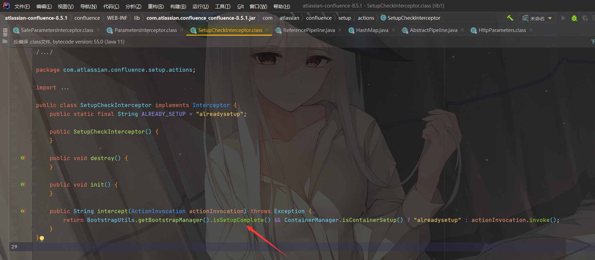The height and width of the screenshot is (260, 595).
Task: Collapse the SetupCheckInterceptor constructor fold marker
Action: click(x=33, y=132)
